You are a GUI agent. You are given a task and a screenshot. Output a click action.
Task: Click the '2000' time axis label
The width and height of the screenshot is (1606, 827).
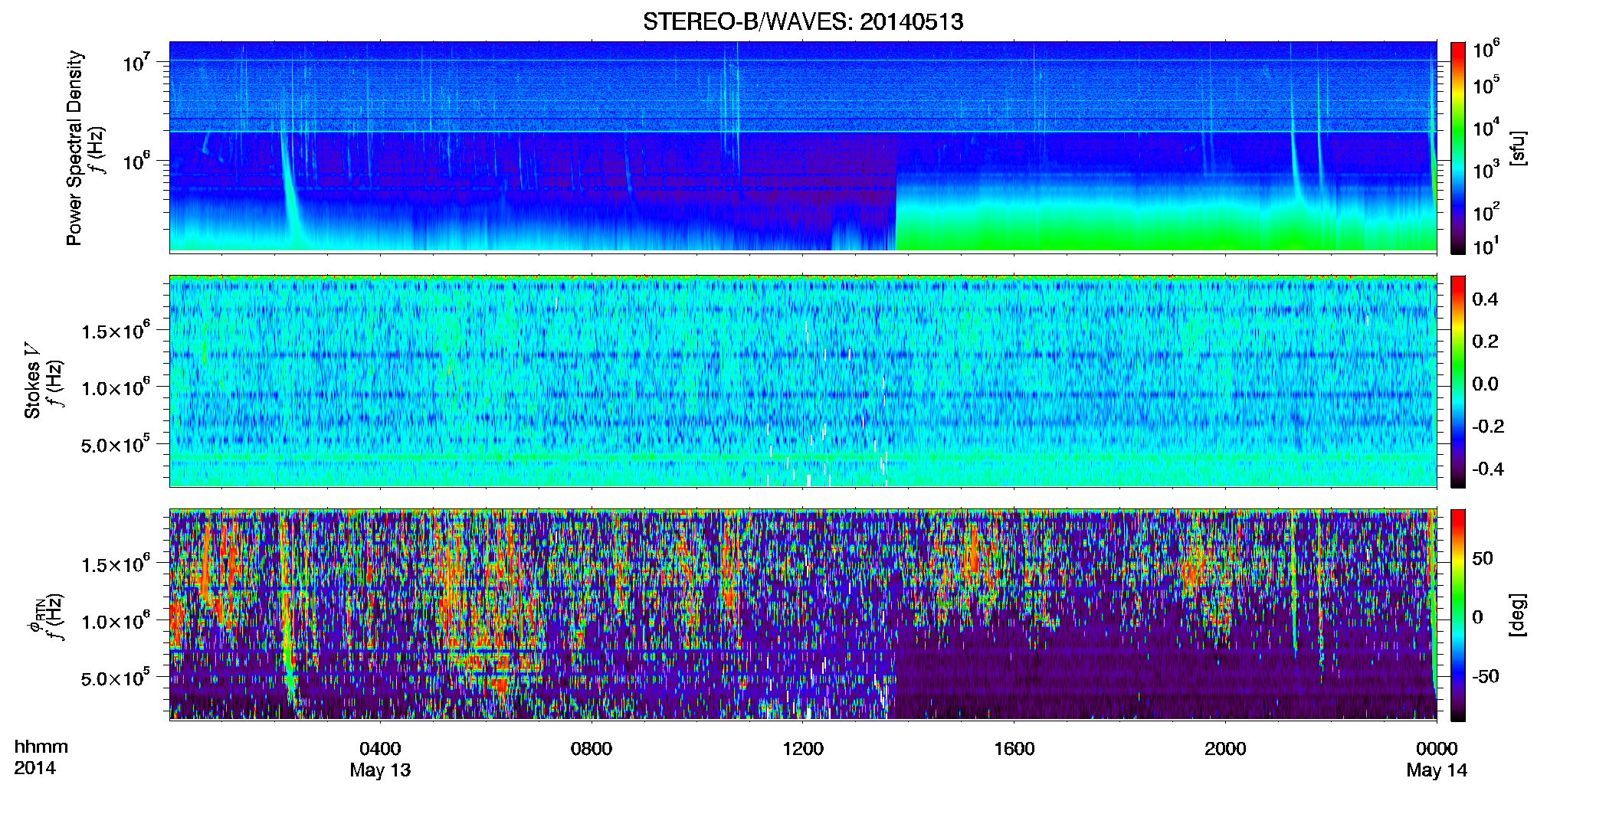(x=1225, y=749)
